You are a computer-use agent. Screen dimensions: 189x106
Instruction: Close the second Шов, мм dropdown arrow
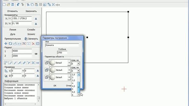pos(78,71)
